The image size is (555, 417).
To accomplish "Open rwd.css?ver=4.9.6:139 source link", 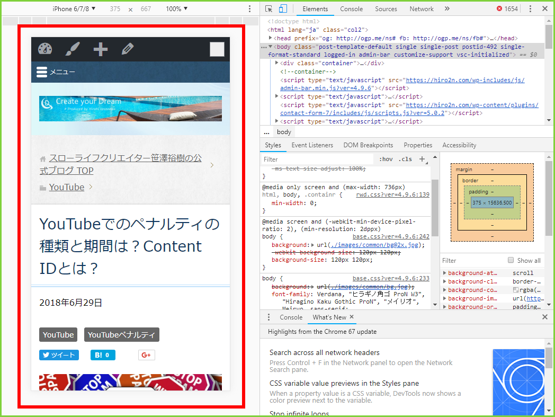I will 392,194.
